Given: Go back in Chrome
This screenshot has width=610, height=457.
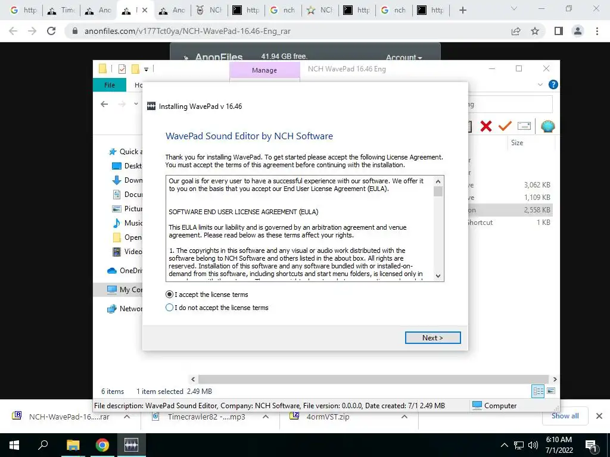Looking at the screenshot, I should [x=13, y=31].
